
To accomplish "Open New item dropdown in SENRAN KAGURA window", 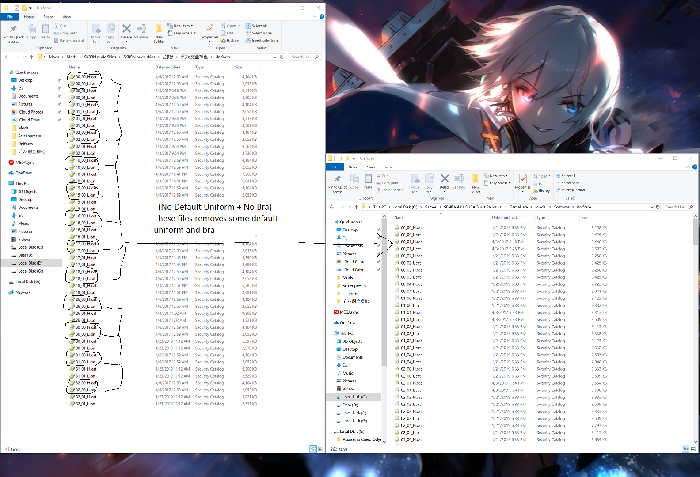I will 496,176.
